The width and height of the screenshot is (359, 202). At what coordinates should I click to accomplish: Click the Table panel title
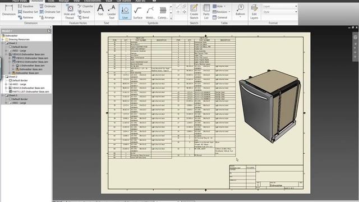click(224, 23)
